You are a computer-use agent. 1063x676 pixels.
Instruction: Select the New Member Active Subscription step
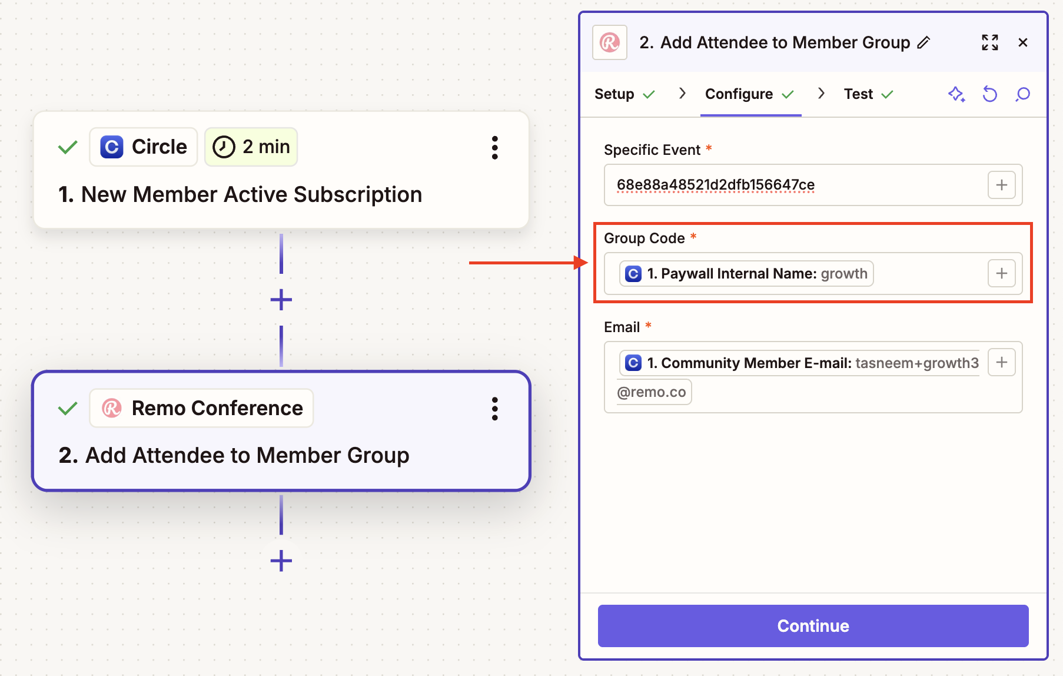point(240,195)
